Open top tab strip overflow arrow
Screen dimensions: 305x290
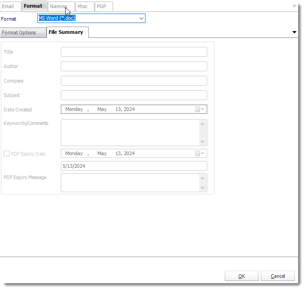pos(294,6)
